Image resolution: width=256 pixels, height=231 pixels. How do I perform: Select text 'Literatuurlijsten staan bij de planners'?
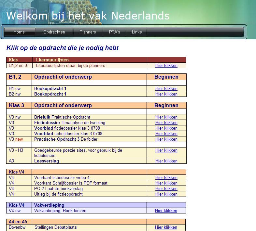71,66
